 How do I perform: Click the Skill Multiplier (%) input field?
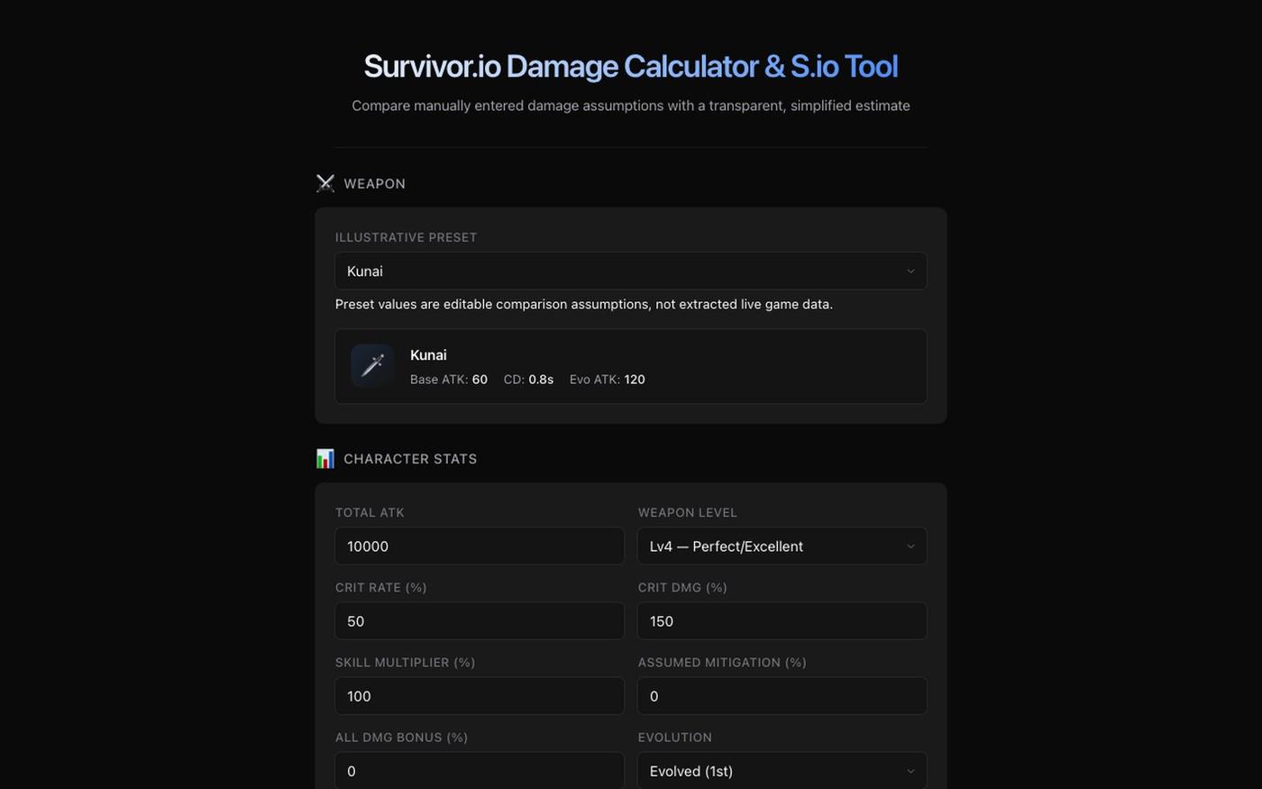(480, 695)
